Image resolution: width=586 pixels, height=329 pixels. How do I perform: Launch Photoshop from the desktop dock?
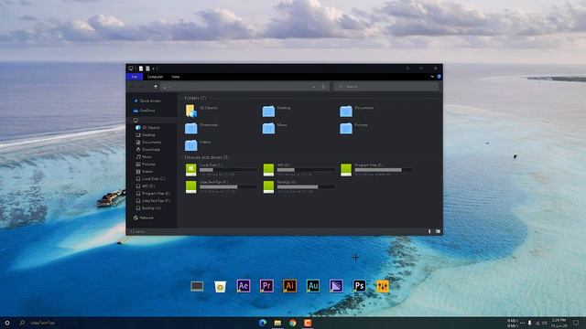[x=359, y=286]
